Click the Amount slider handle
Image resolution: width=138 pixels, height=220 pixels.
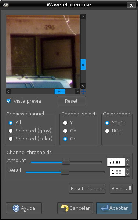click(66, 162)
